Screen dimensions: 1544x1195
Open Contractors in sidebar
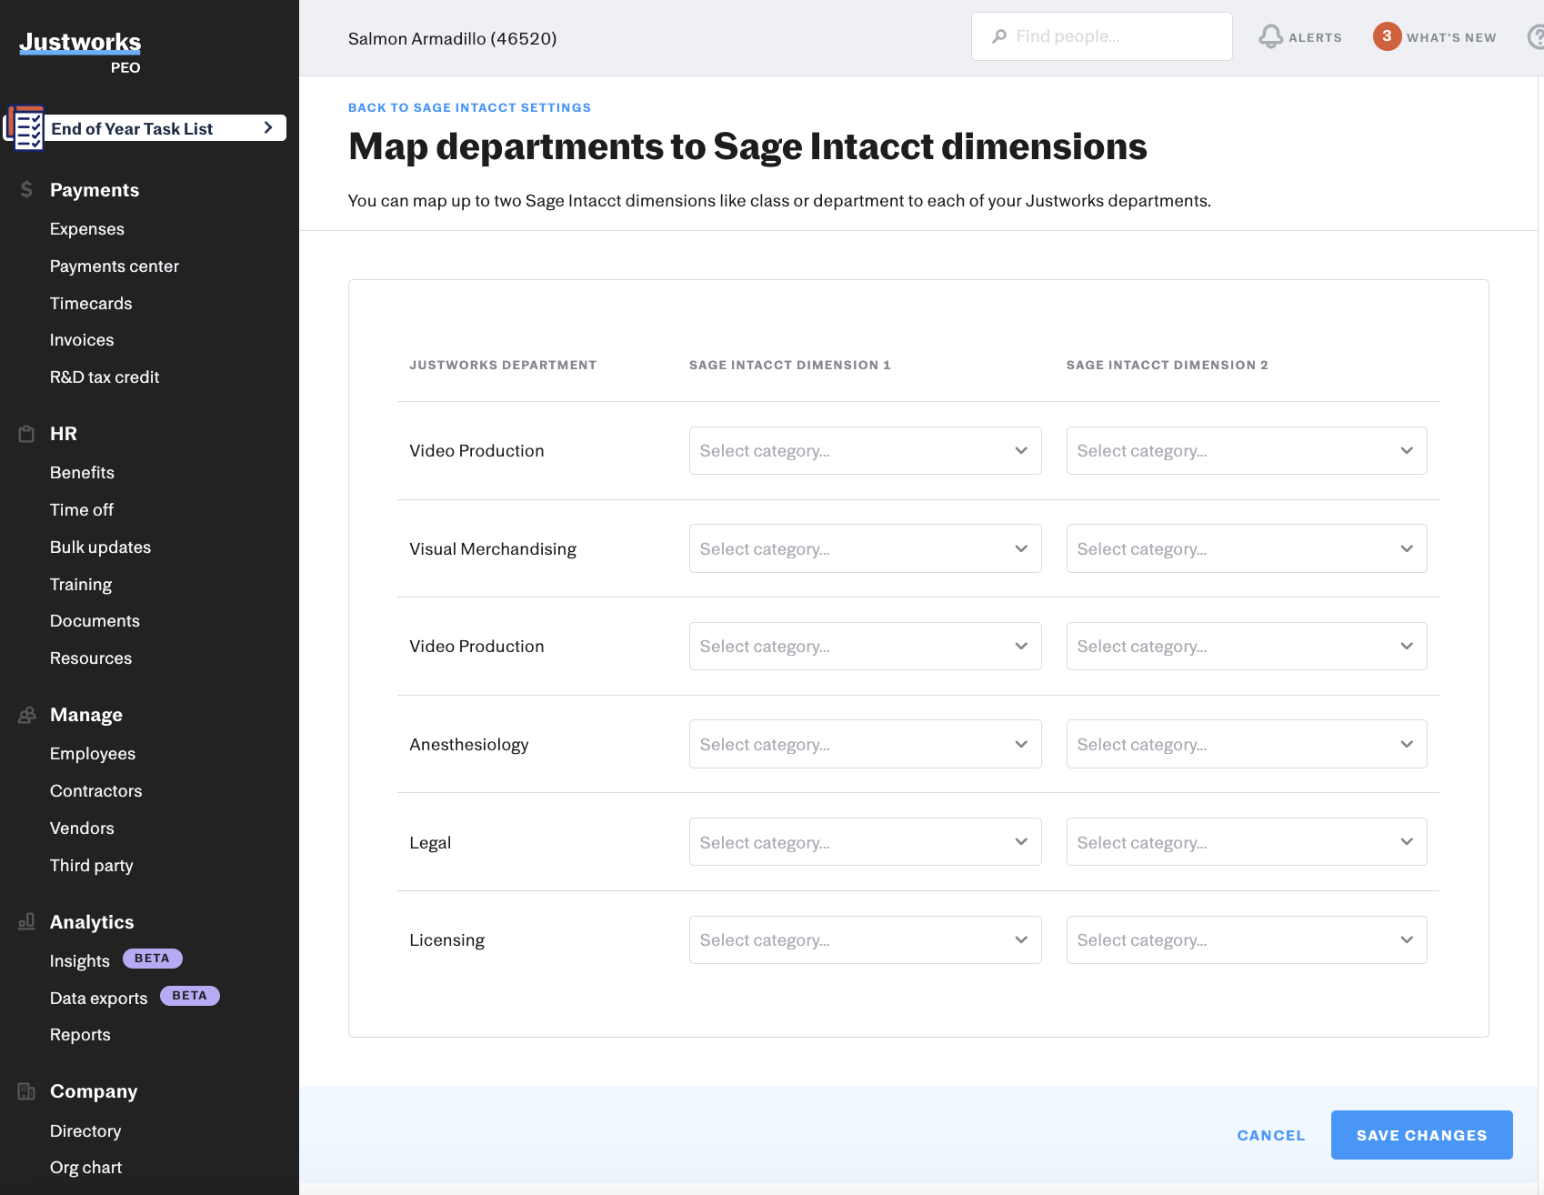[x=96, y=791]
